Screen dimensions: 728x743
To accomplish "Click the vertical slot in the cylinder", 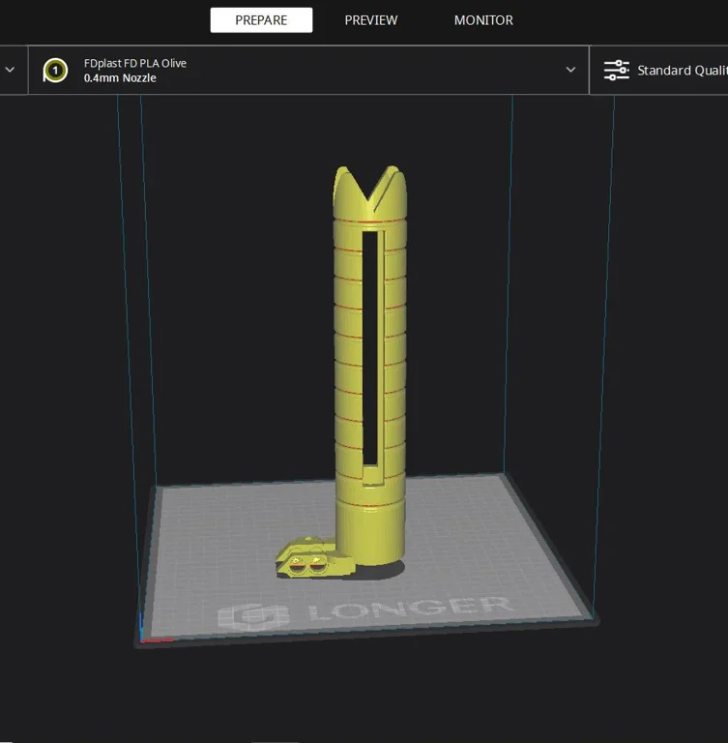I will pyautogui.click(x=369, y=348).
